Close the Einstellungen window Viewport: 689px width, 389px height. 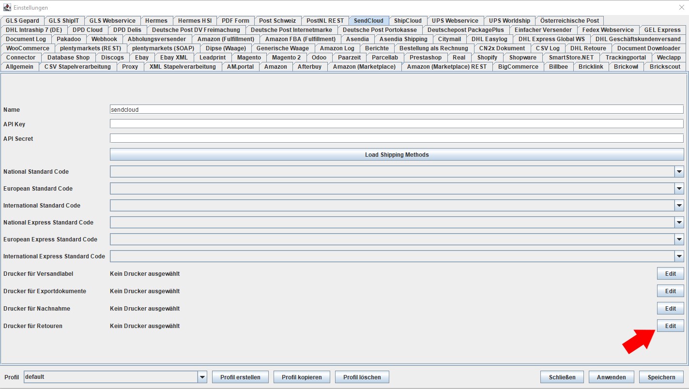click(681, 8)
